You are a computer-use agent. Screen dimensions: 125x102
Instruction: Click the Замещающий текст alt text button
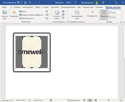click(77, 15)
